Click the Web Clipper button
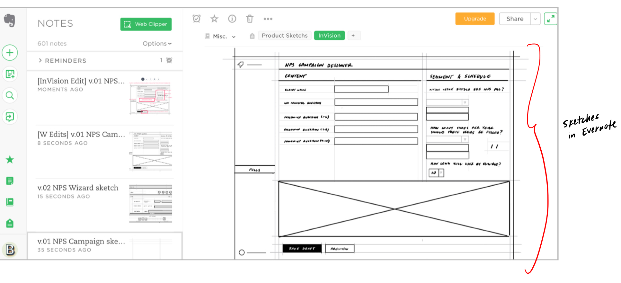 coord(146,24)
